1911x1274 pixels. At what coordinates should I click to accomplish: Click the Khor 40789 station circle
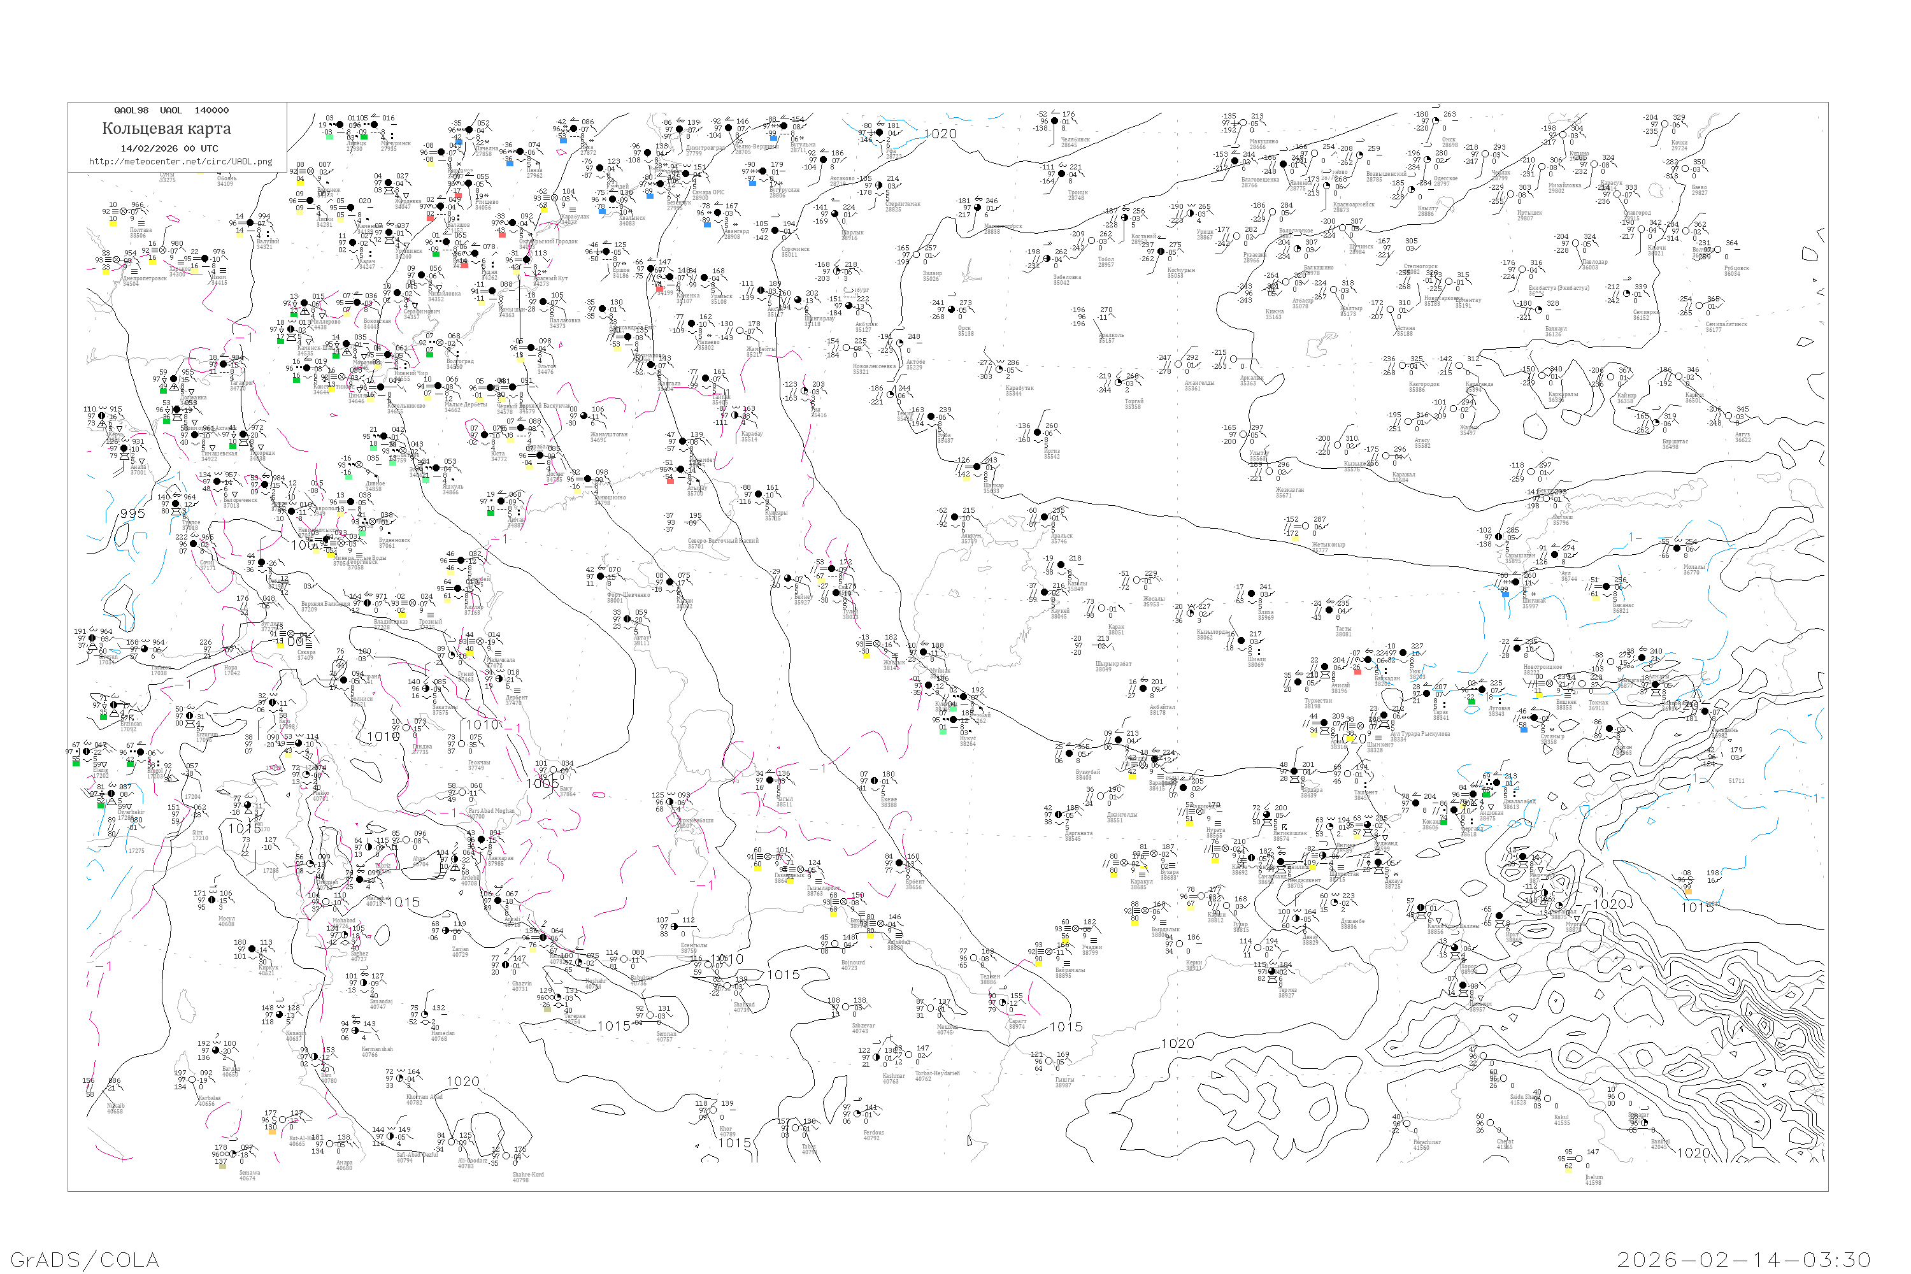coord(713,1110)
